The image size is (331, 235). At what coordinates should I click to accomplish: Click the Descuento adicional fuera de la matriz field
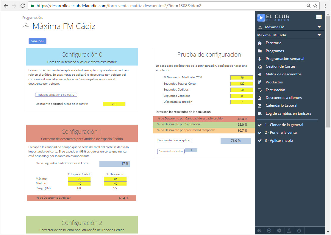point(114,104)
